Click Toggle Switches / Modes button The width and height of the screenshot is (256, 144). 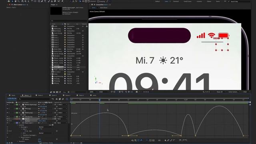point(46,143)
